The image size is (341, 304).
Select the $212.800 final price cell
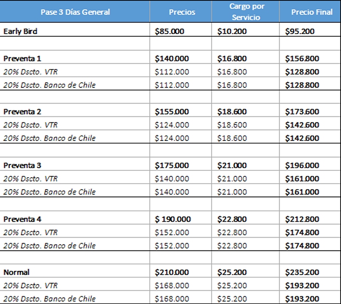pos(302,219)
